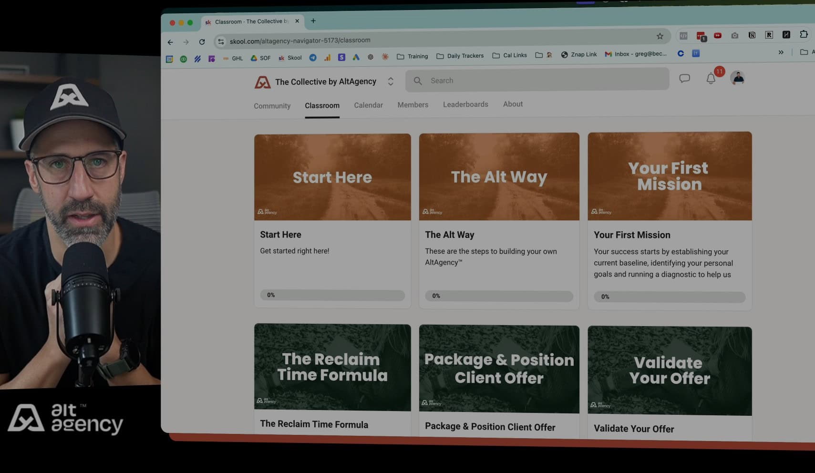Open the Telegram bookmark icon
Screen dimensions: 815x473
click(313, 57)
